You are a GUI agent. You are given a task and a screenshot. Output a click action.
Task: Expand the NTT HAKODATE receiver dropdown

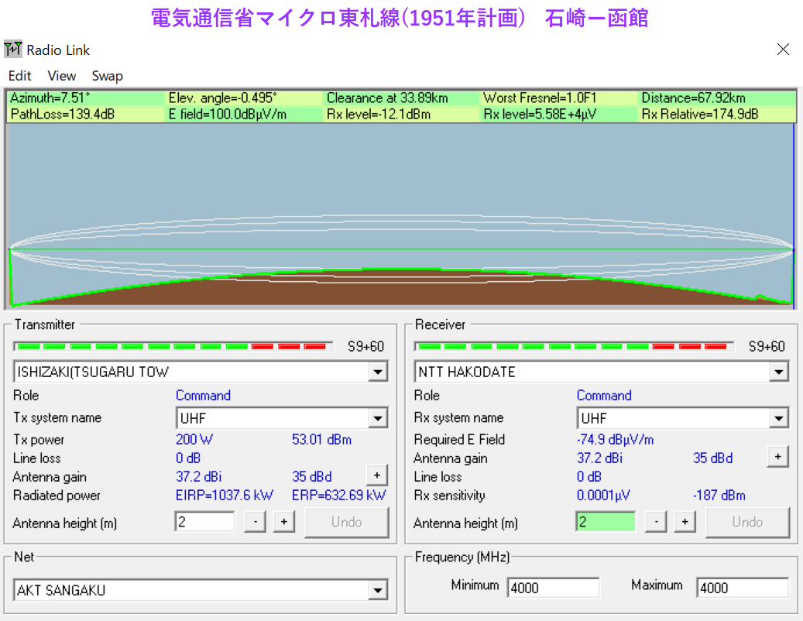pyautogui.click(x=778, y=372)
